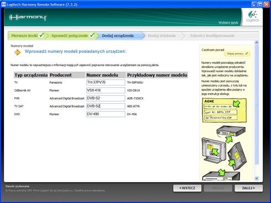
Task: Open Warunki użytkowania link
Action: (17, 186)
